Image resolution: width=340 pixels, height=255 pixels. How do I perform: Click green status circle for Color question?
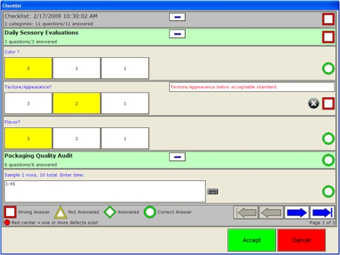click(328, 69)
